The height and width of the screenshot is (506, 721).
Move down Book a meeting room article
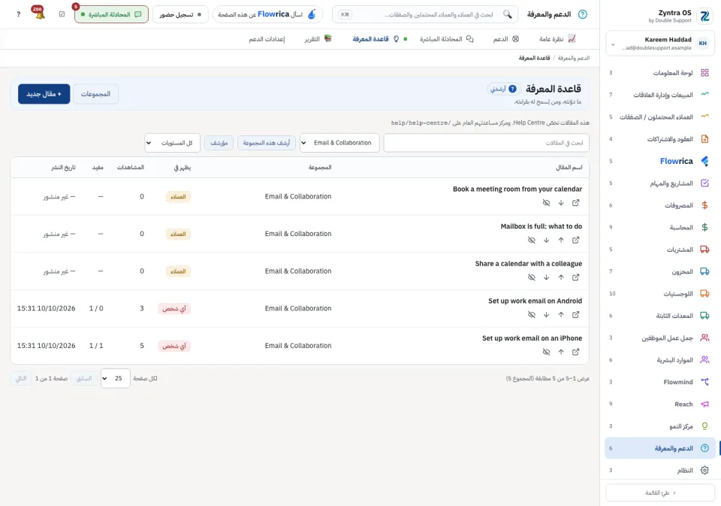[561, 202]
